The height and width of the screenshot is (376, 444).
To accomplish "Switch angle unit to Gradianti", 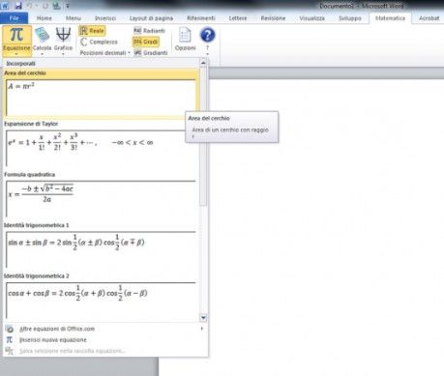I will (x=151, y=52).
